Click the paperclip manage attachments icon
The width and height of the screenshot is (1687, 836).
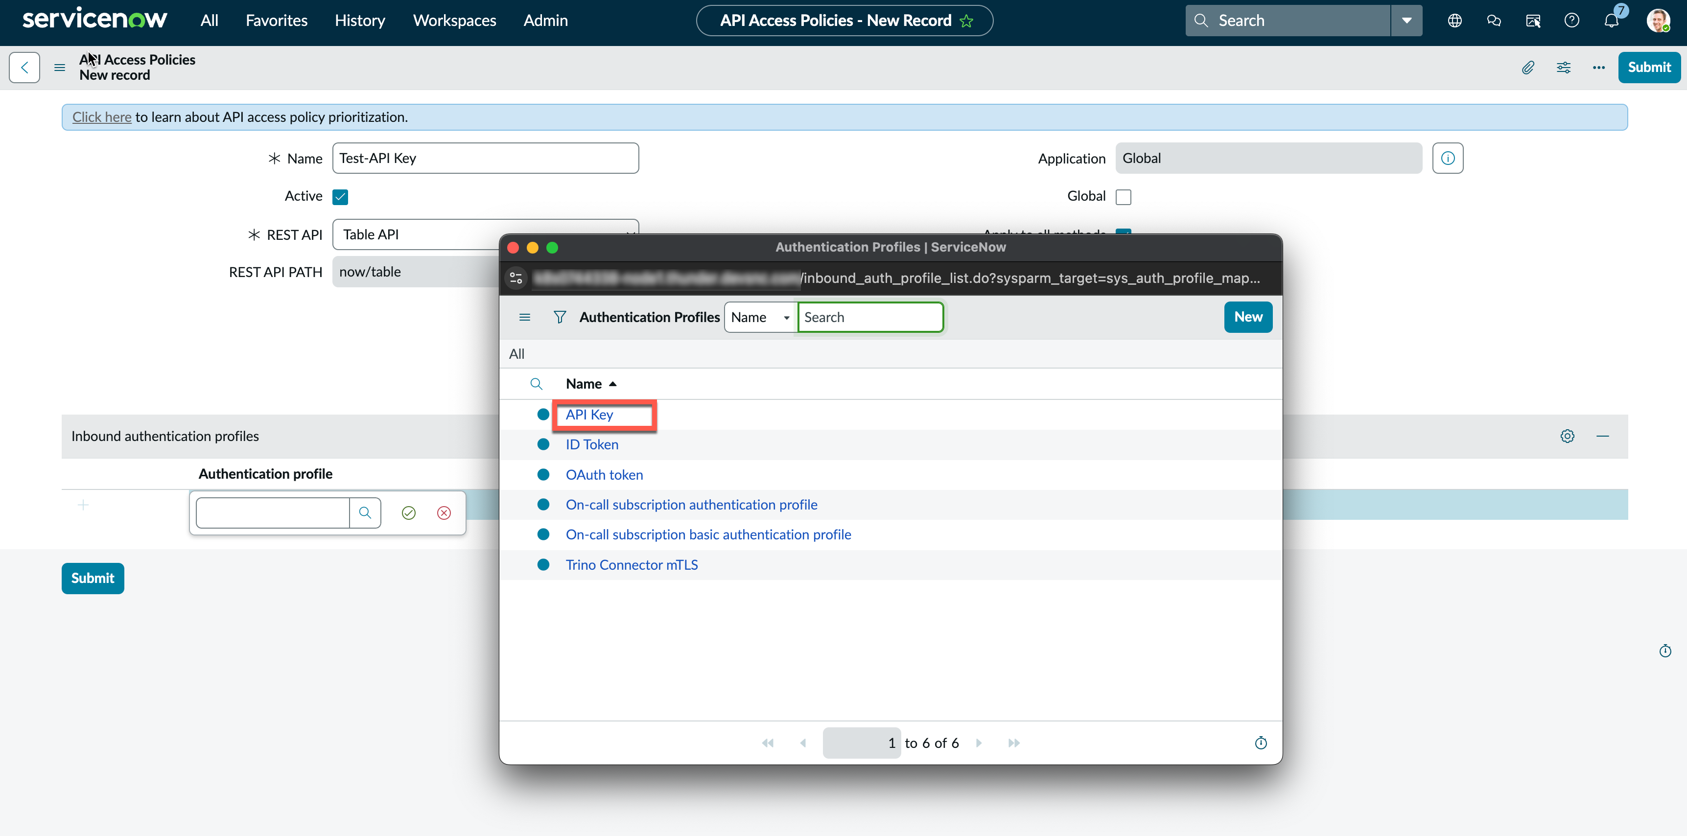pyautogui.click(x=1528, y=68)
